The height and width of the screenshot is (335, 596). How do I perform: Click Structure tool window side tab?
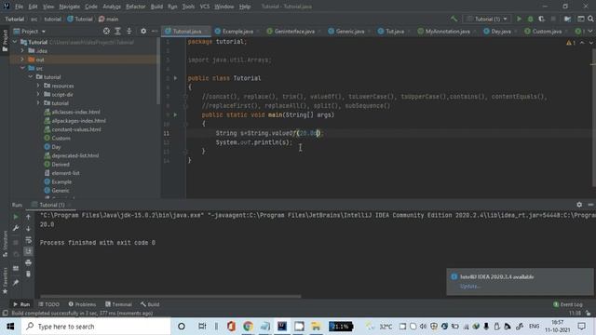pyautogui.click(x=5, y=244)
